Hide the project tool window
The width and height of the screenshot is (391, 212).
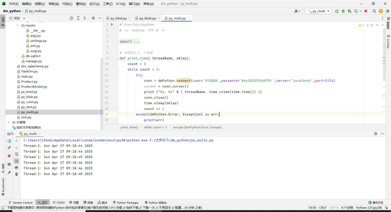pyautogui.click(x=100, y=18)
